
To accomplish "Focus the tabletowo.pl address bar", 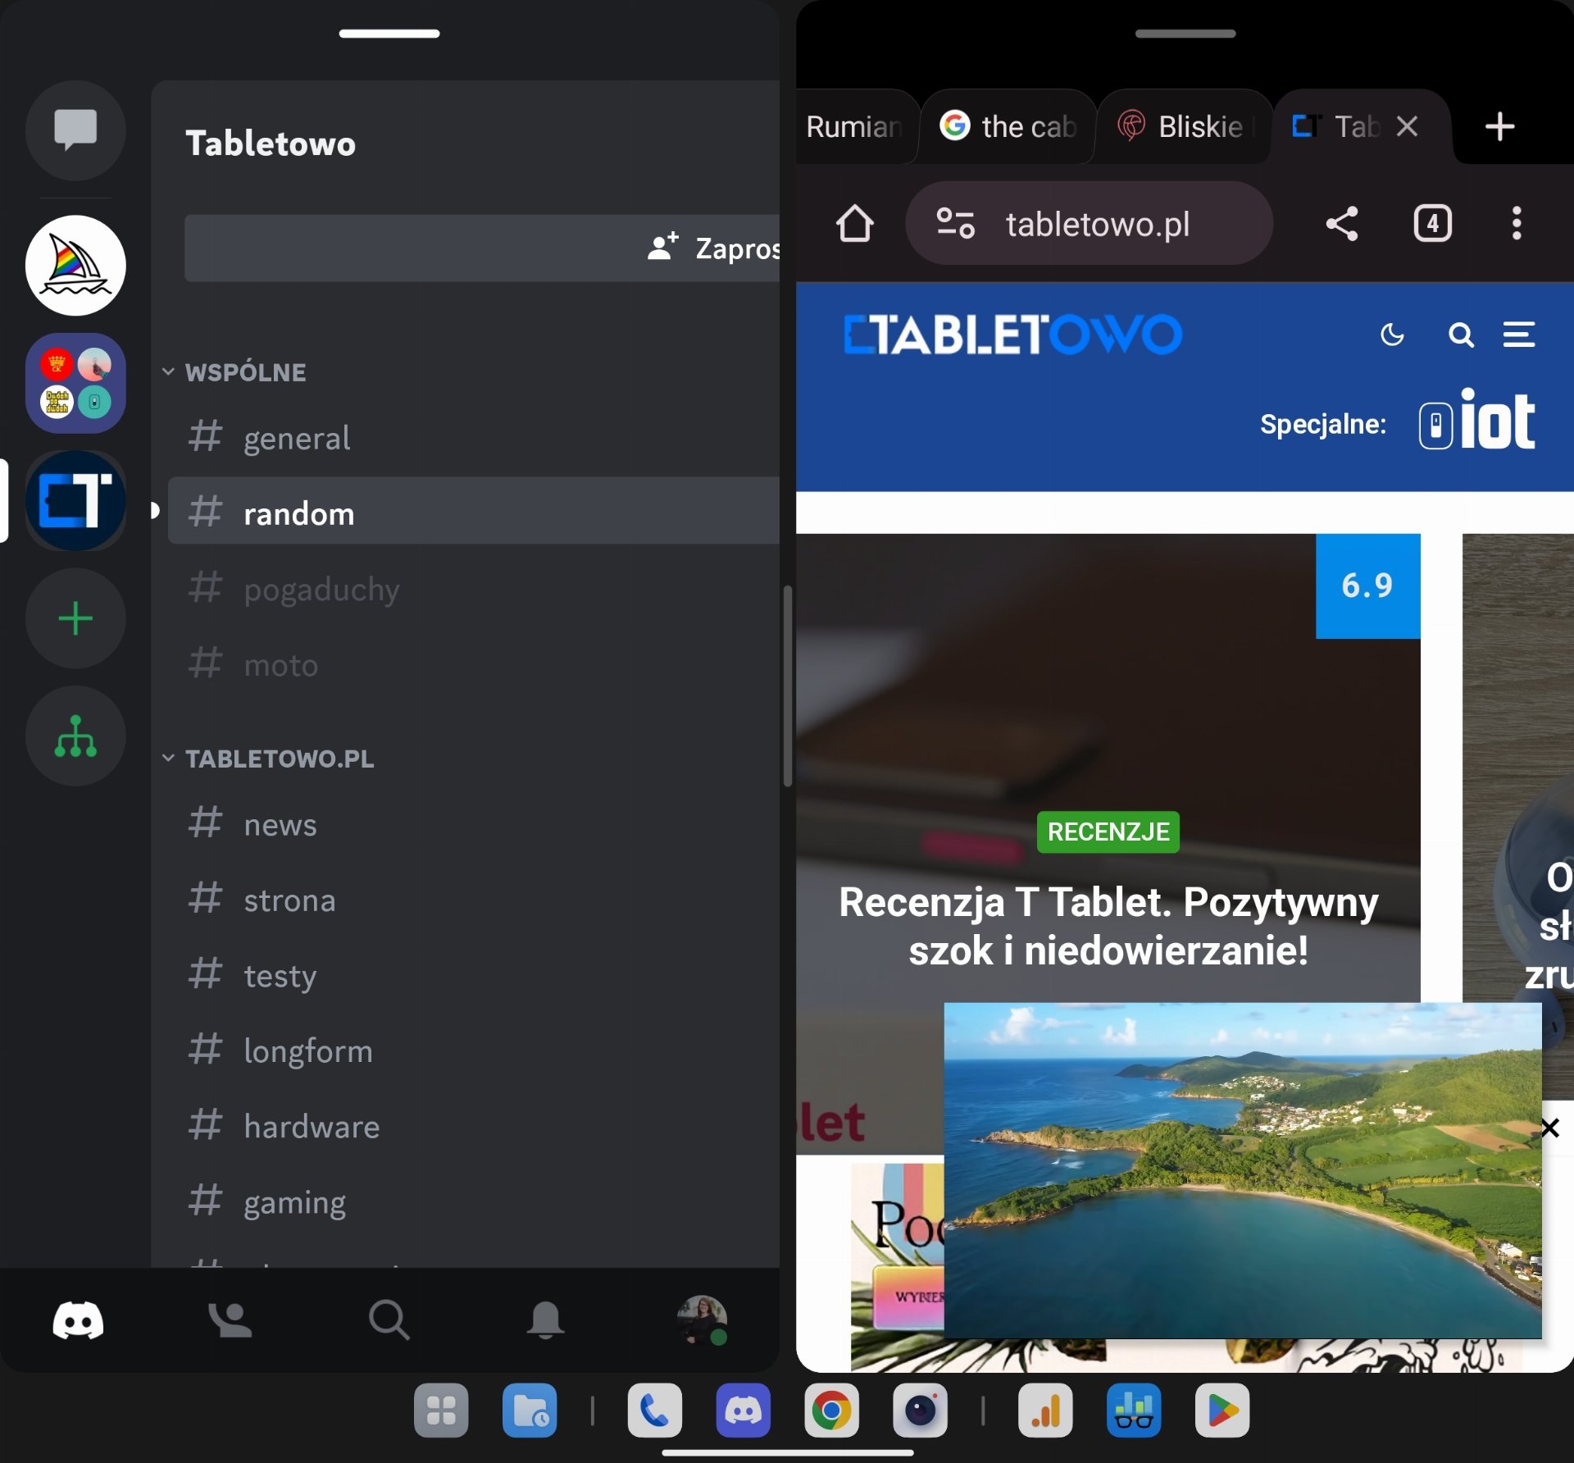I will click(1089, 223).
